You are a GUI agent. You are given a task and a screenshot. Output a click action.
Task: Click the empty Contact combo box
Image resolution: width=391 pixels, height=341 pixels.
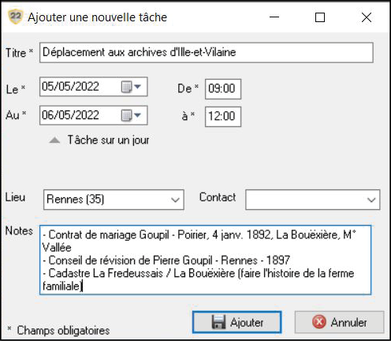[x=313, y=200]
